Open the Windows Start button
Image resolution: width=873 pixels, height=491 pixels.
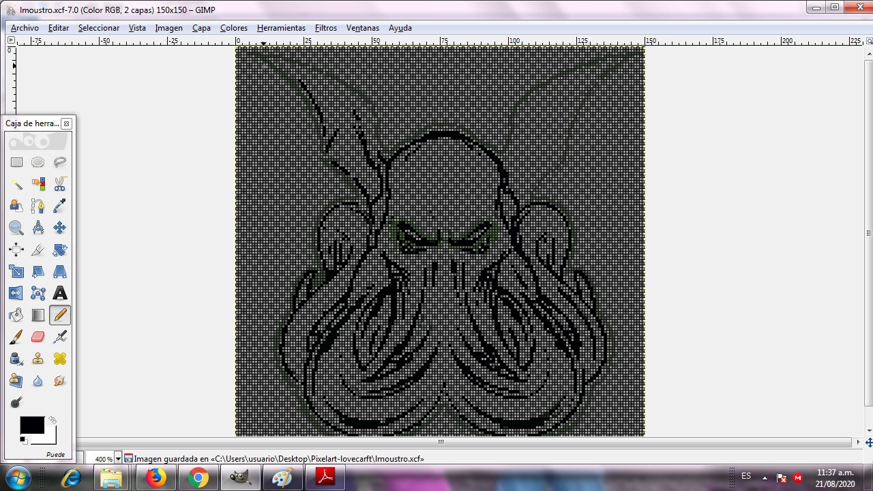(x=18, y=477)
